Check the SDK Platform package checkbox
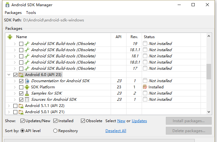Image resolution: width=217 pixels, height=142 pixels. coord(21,87)
